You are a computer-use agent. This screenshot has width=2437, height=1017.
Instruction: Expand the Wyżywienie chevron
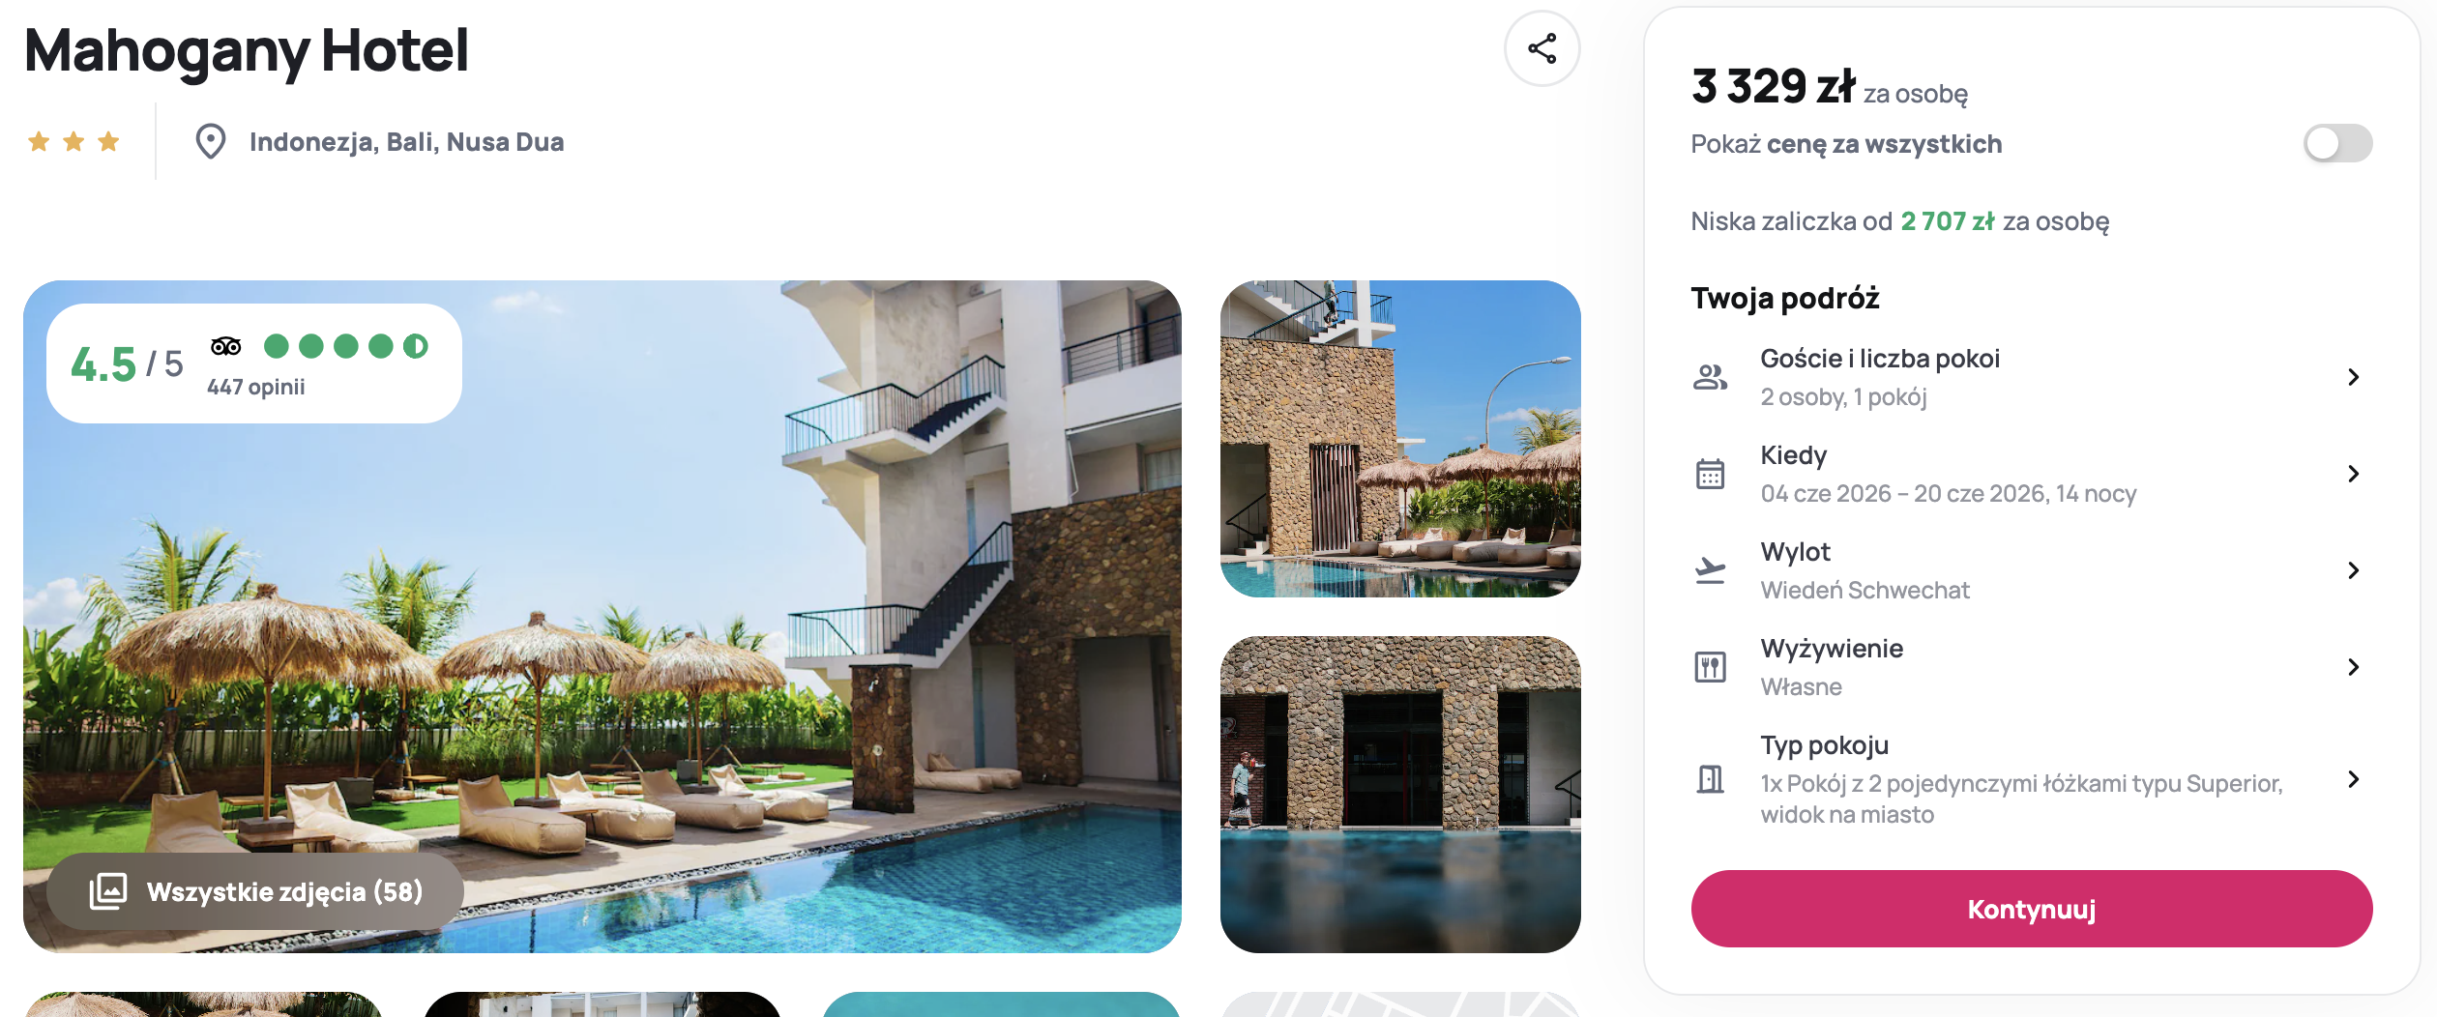[x=2354, y=667]
